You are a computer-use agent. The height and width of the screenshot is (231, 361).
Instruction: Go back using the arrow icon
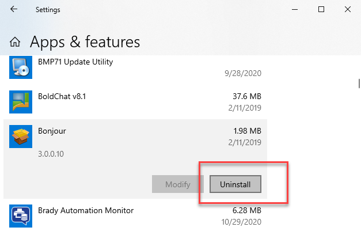click(x=13, y=9)
